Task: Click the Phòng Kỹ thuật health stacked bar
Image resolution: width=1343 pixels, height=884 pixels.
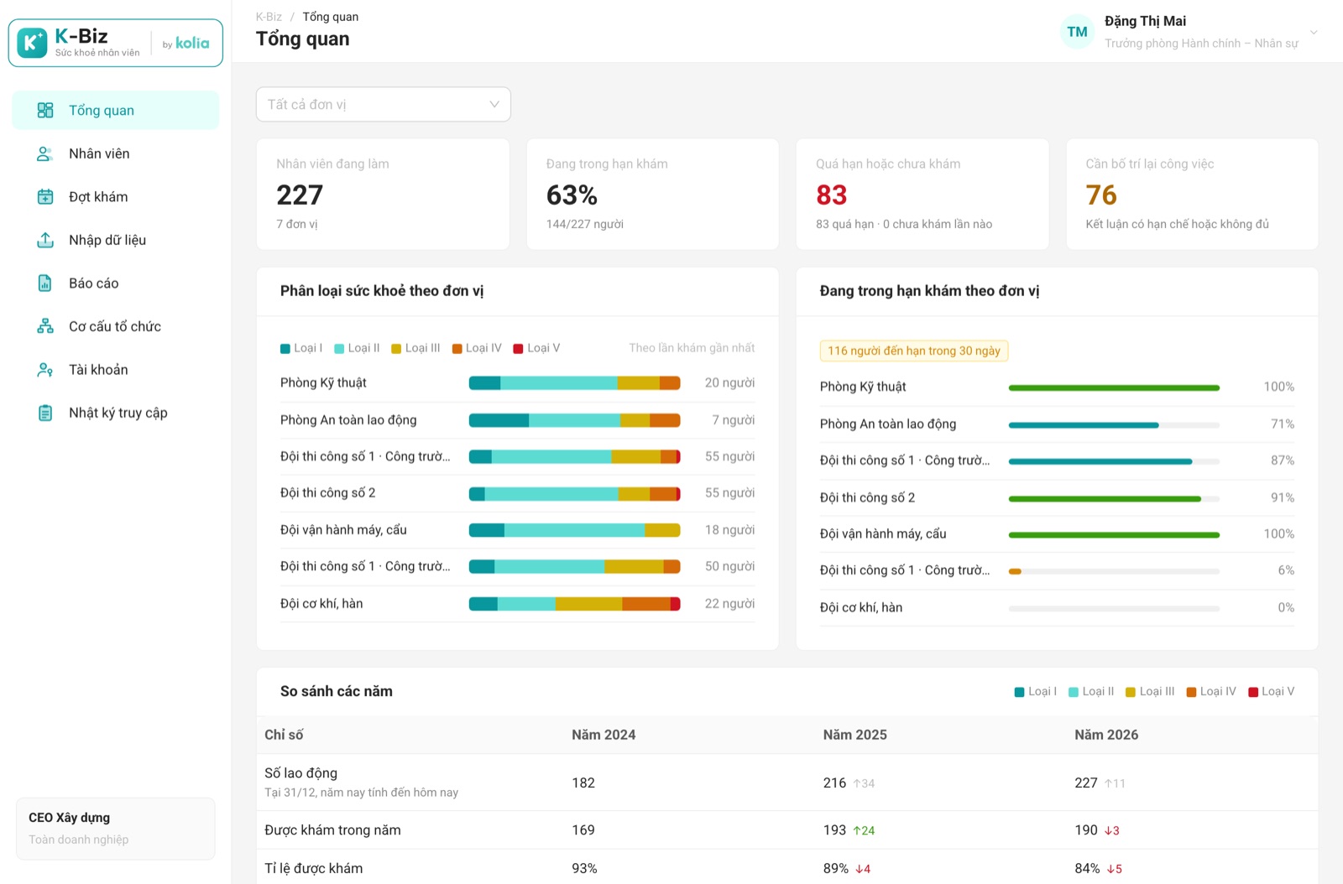Action: (x=574, y=383)
